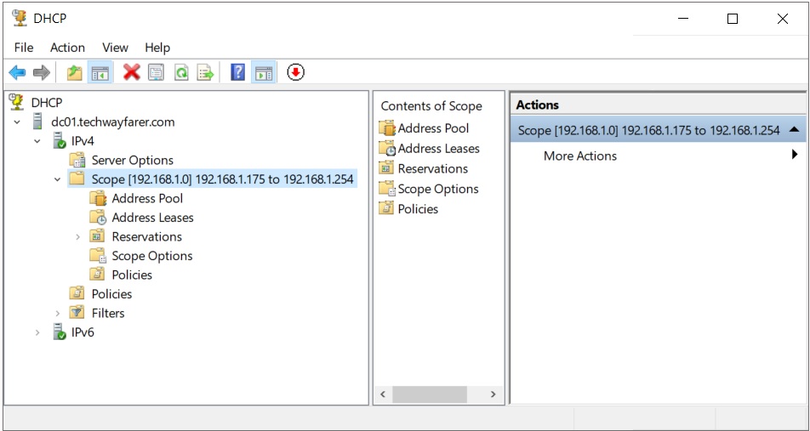
Task: Select Server Options in the tree
Action: pos(132,160)
